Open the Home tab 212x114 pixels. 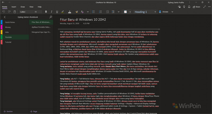[x=5, y=7]
